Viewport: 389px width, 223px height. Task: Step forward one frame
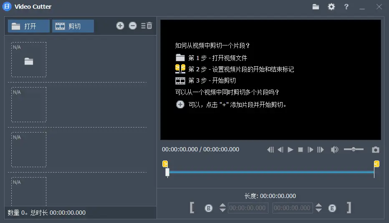click(310, 150)
